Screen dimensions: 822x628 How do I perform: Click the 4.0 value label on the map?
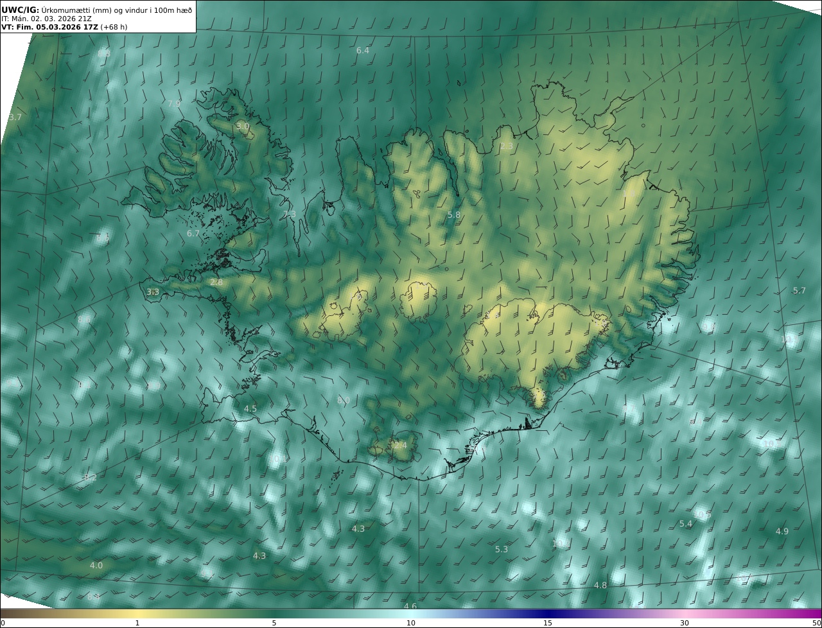click(96, 566)
